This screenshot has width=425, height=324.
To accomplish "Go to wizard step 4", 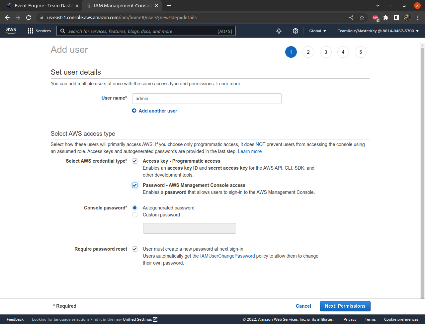I will [x=343, y=52].
